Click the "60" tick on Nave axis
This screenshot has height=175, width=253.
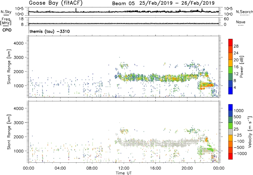pos(226,19)
